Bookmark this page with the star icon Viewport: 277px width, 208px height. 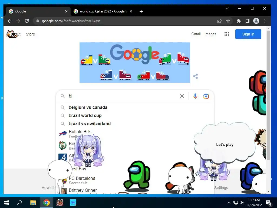pyautogui.click(x=228, y=21)
